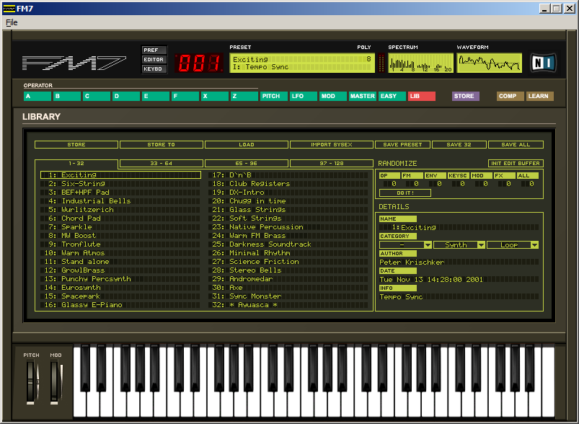The height and width of the screenshot is (424, 579).
Task: Click the SAVE PRESET button
Action: coord(402,144)
